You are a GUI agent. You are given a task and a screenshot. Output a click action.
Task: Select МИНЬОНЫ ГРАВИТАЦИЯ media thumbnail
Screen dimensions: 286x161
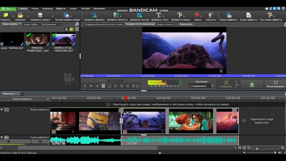(x=38, y=39)
